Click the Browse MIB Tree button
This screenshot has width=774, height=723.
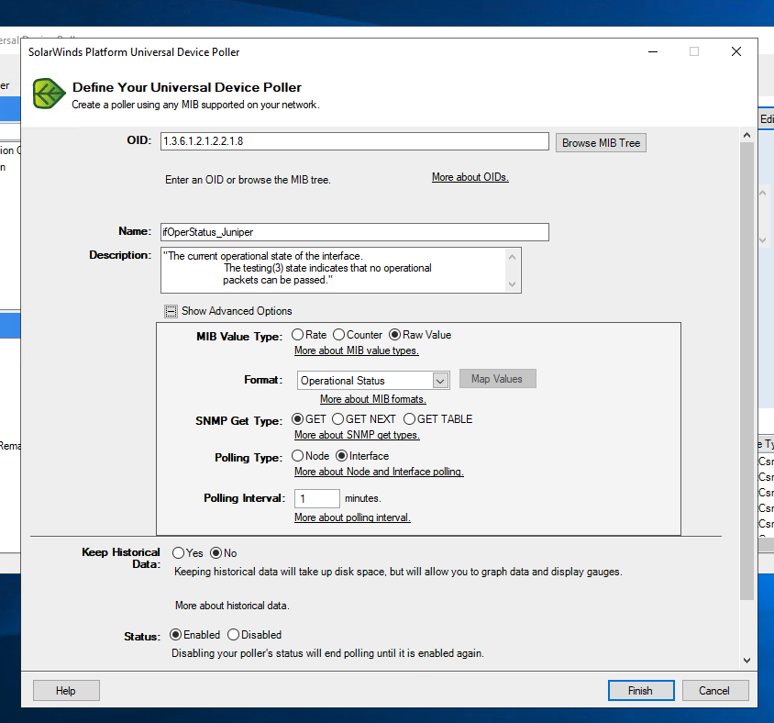(601, 142)
